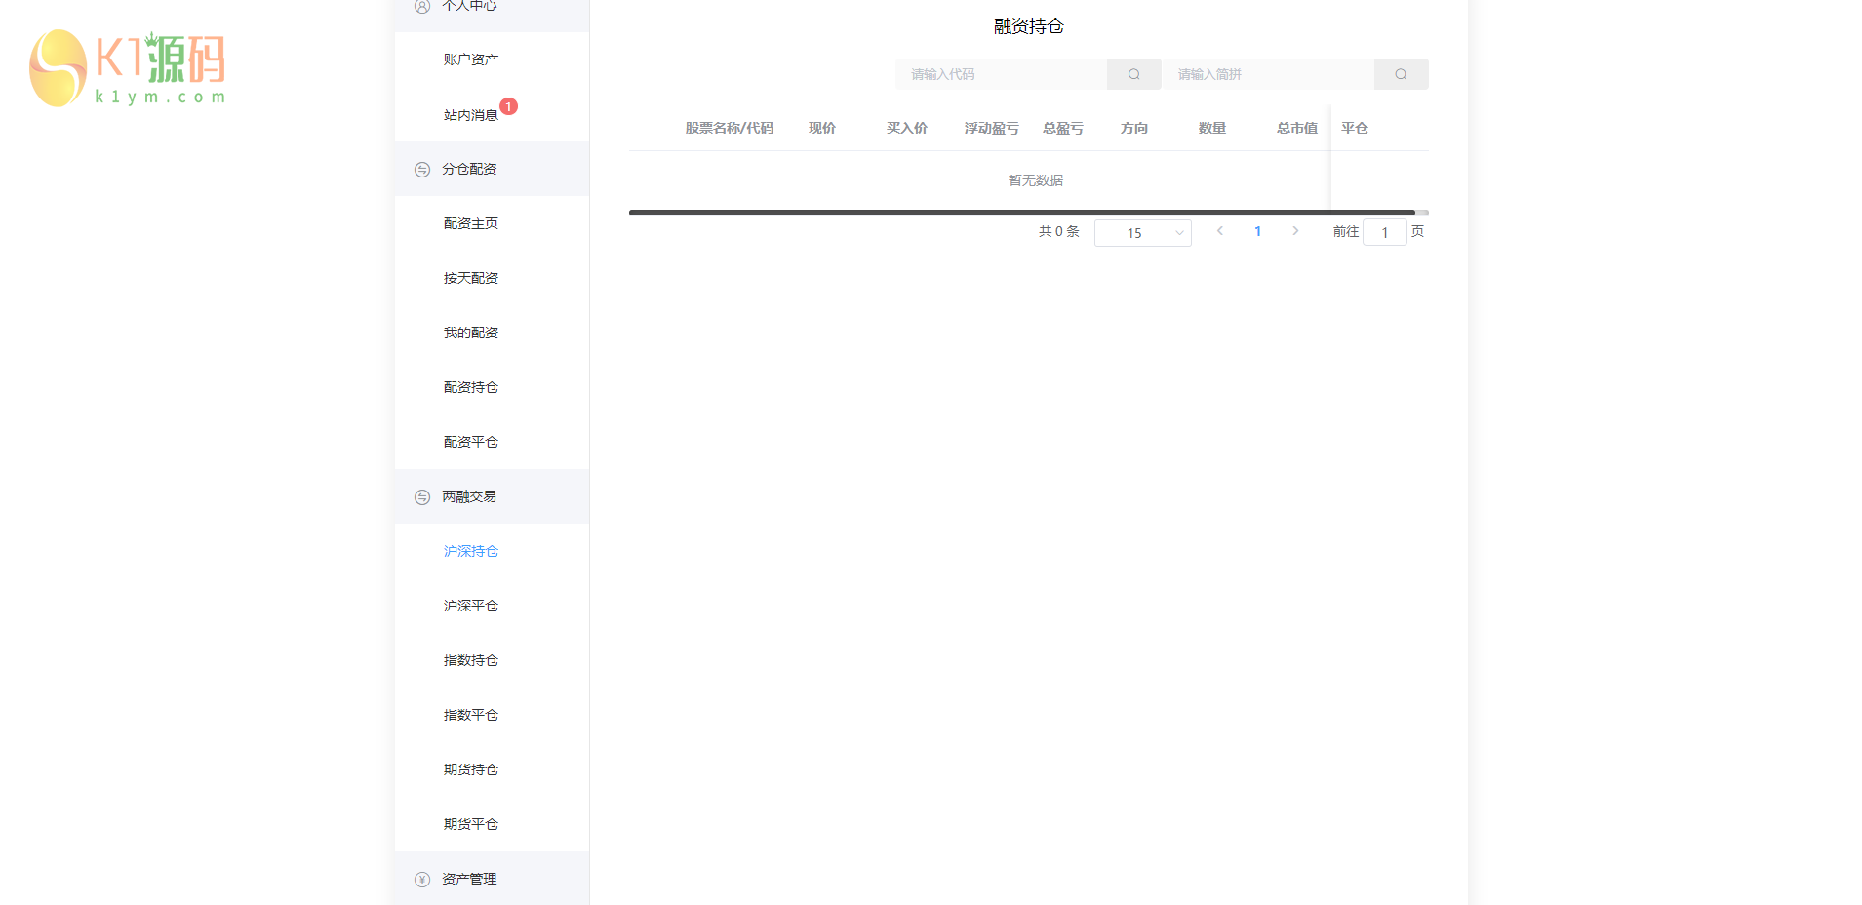This screenshot has height=905, width=1862.
Task: Click the 共 0 条 total count text
Action: tap(1058, 231)
